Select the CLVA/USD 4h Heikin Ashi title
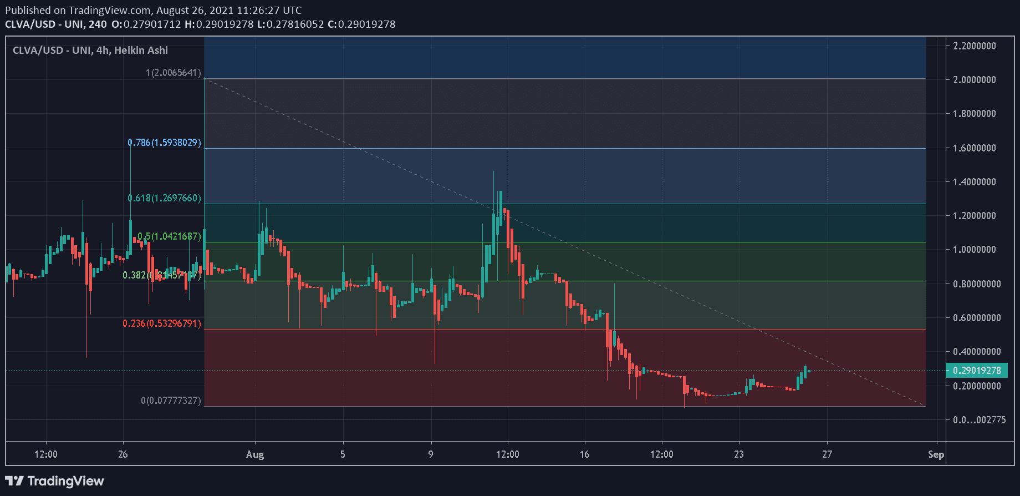The height and width of the screenshot is (496, 1020). [90, 50]
